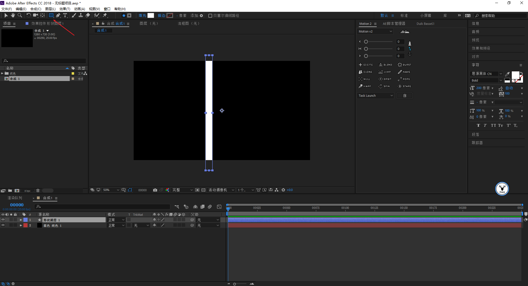Click the EXCITE button in Motion panel

coord(366,65)
